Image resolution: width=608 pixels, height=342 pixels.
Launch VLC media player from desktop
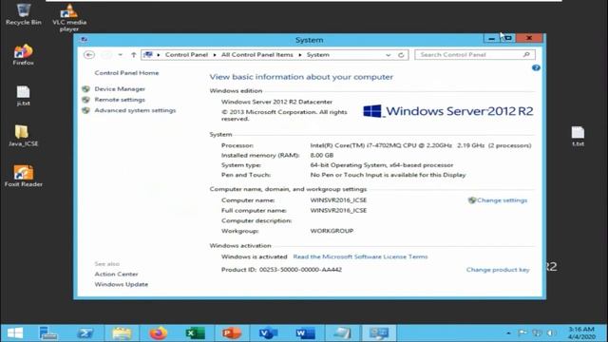pos(69,17)
